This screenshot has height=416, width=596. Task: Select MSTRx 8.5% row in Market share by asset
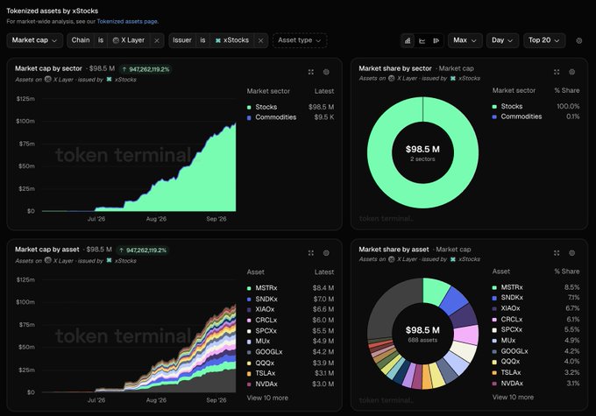pos(536,287)
